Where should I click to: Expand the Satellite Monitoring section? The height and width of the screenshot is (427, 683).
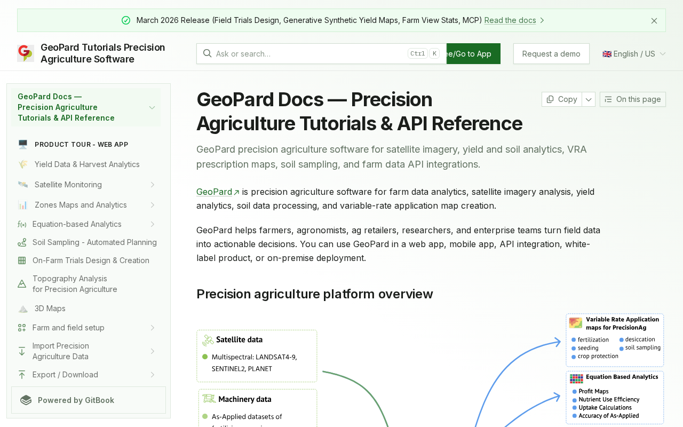[x=152, y=185]
